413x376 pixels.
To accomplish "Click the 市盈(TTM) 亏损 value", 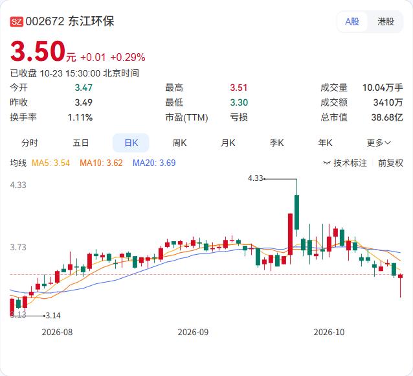I will click(x=239, y=117).
